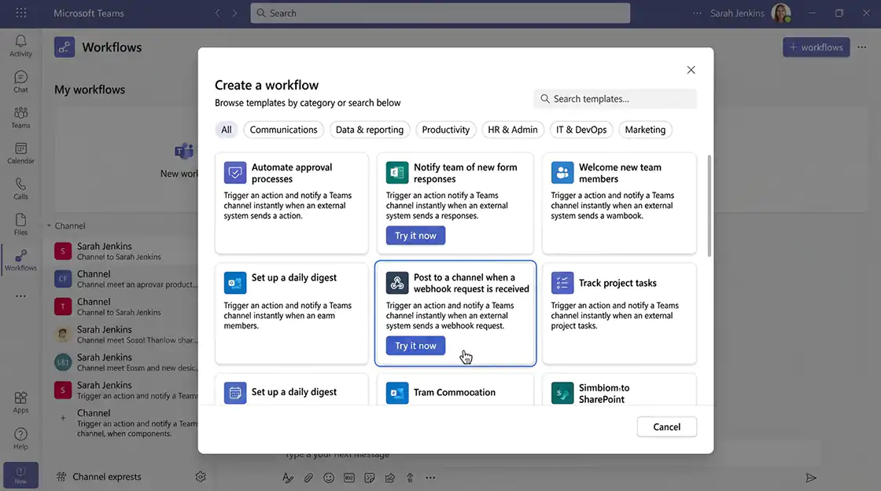Filter templates by Communications
The height and width of the screenshot is (491, 881).
[x=283, y=130]
